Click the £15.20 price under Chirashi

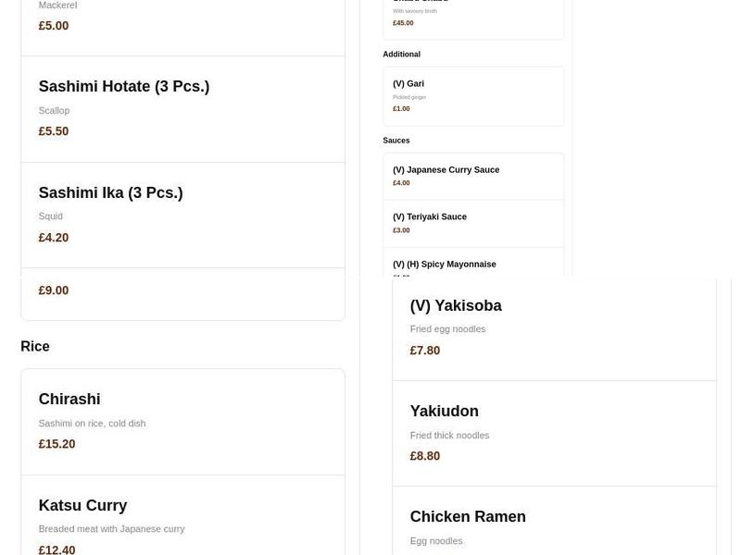coord(57,444)
